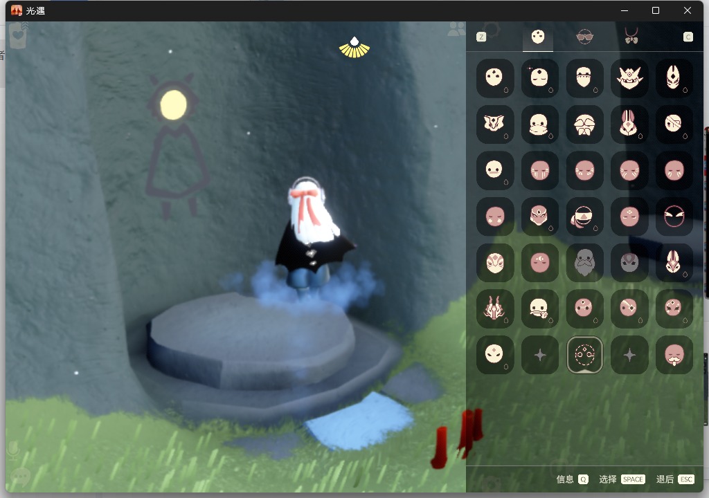
Task: Equip the horned crown mask
Action: tap(629, 77)
